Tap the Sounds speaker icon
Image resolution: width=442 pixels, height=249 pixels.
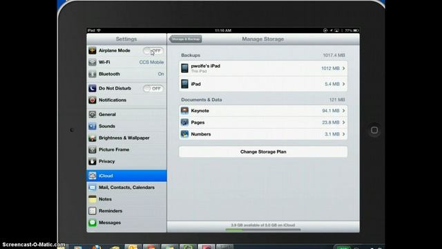tap(92, 126)
